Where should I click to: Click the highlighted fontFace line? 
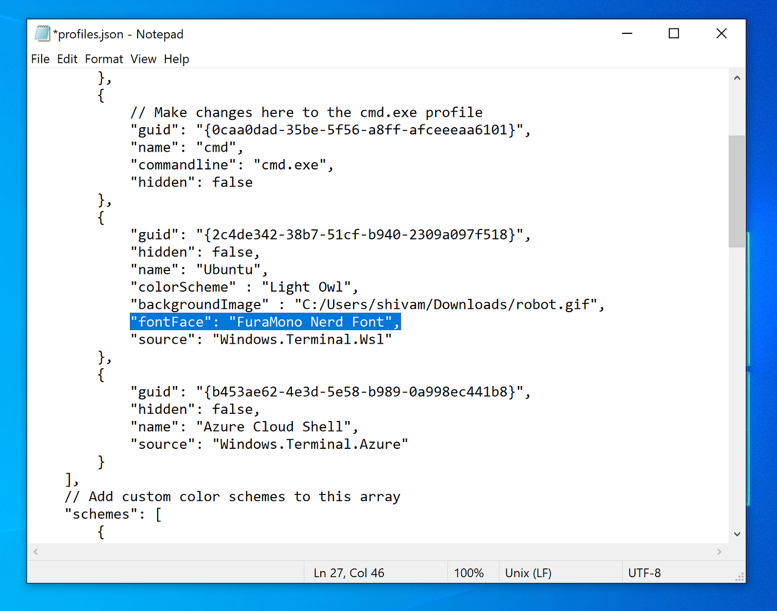click(265, 322)
